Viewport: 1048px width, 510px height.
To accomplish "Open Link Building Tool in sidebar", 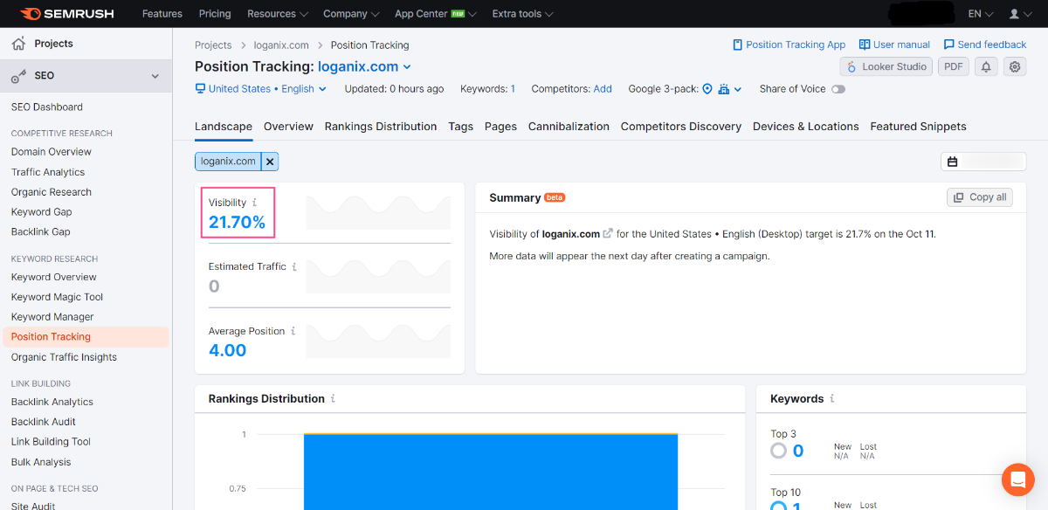I will click(51, 442).
